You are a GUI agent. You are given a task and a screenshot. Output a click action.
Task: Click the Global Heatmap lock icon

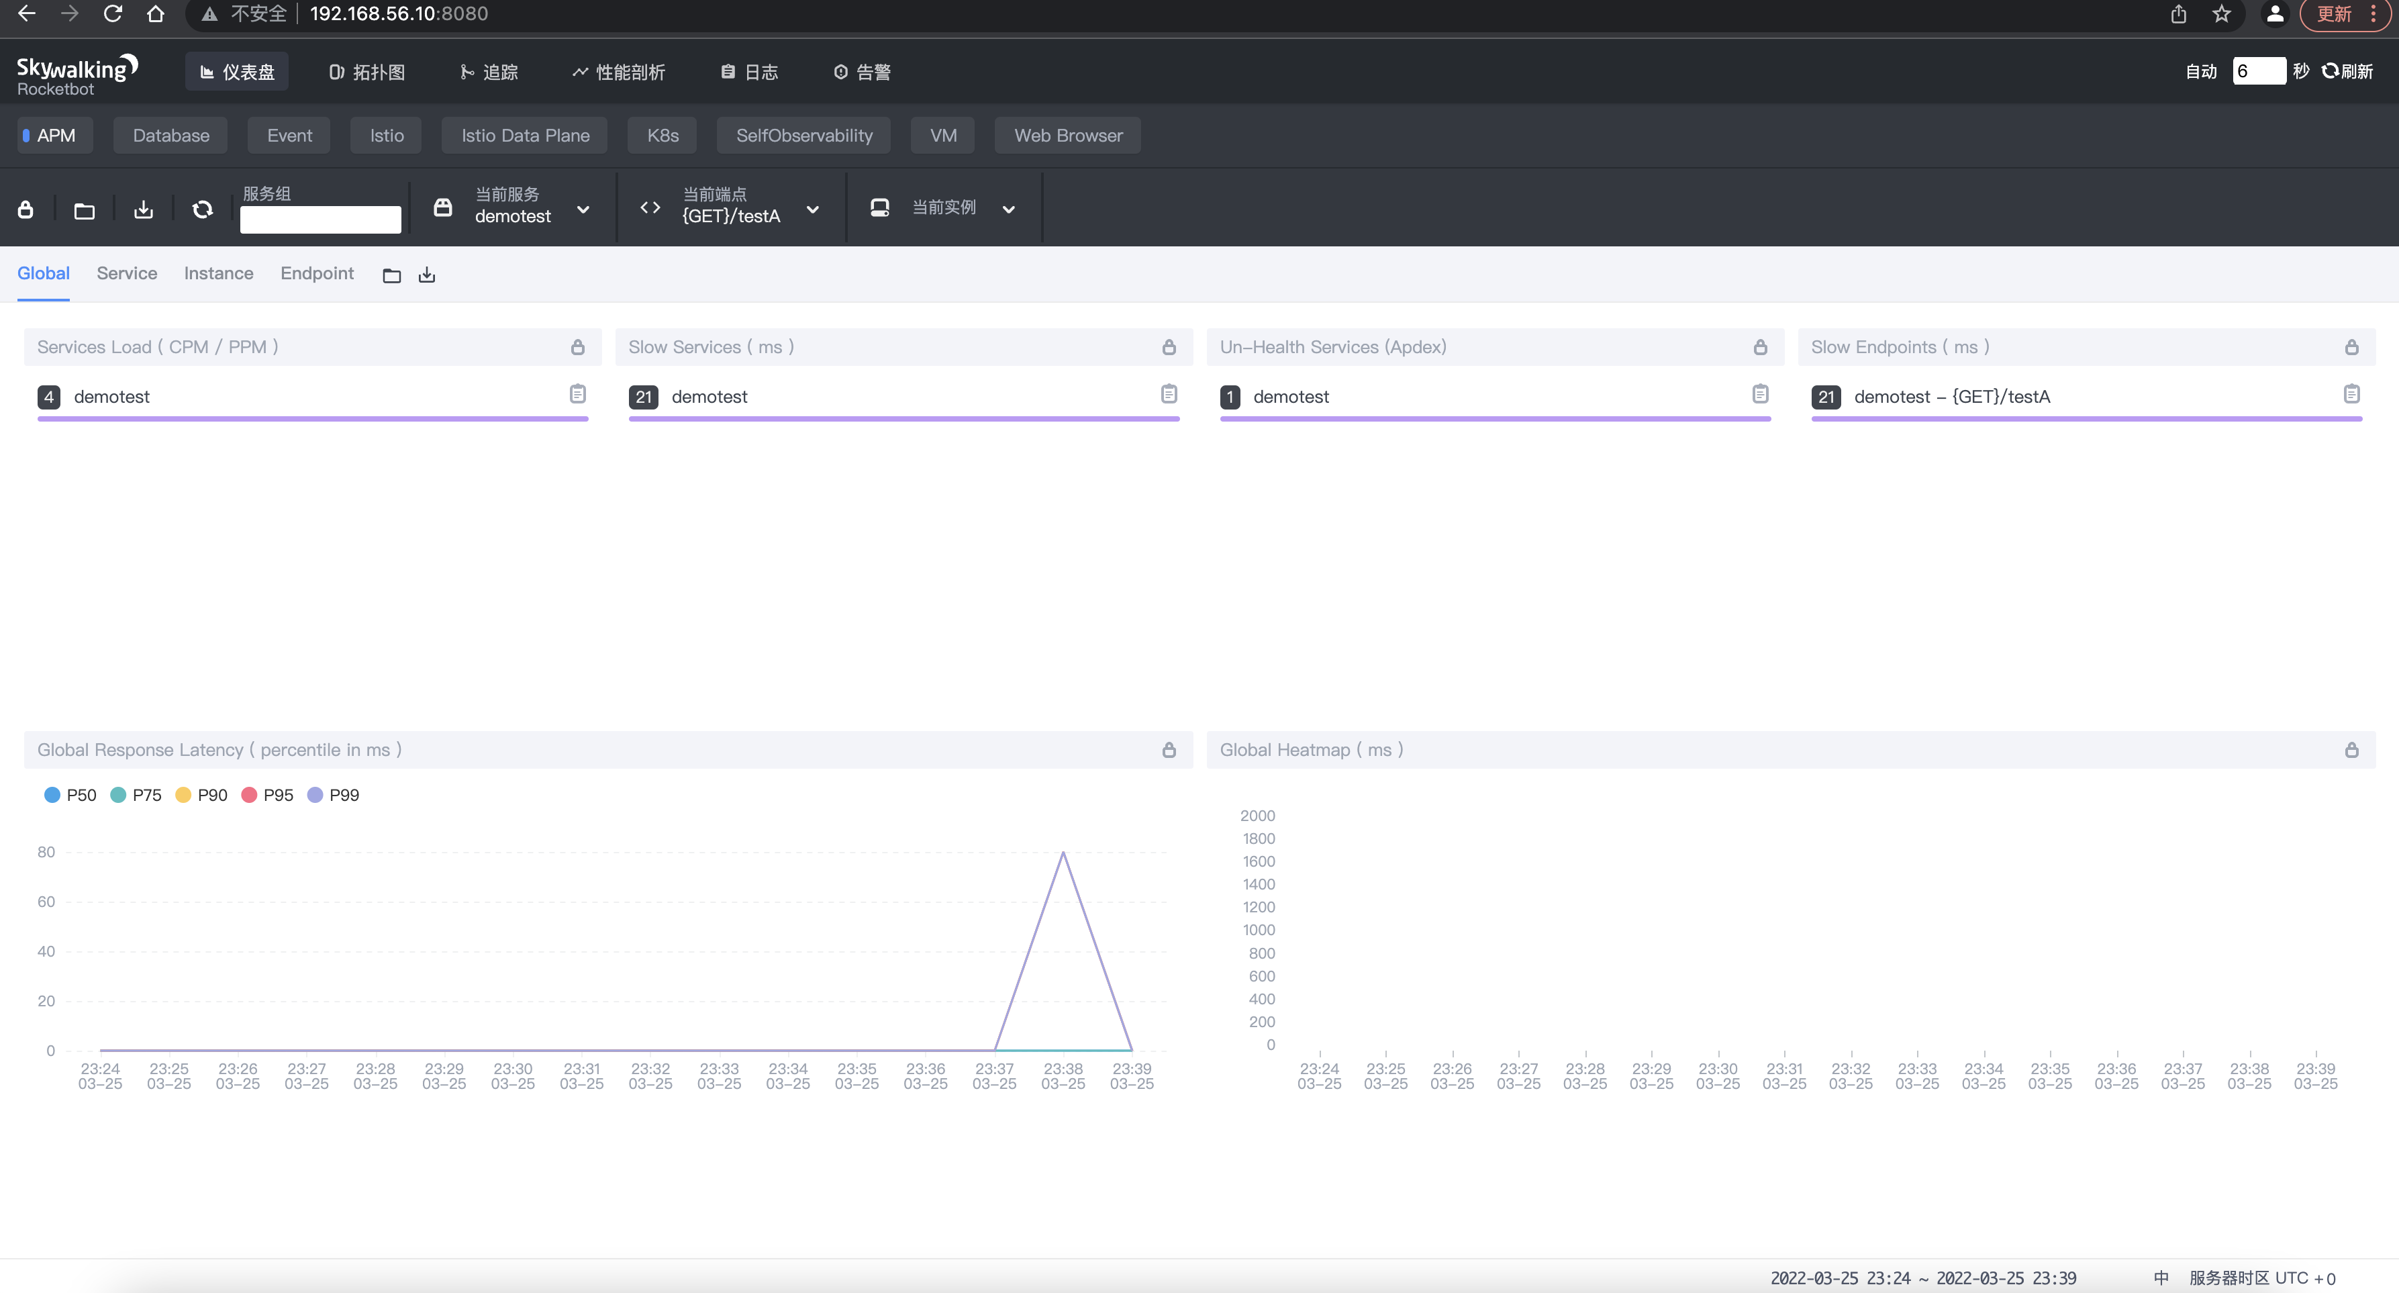point(2351,750)
